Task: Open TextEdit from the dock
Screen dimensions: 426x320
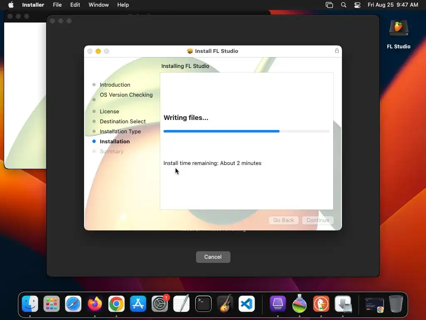Action: click(181, 304)
